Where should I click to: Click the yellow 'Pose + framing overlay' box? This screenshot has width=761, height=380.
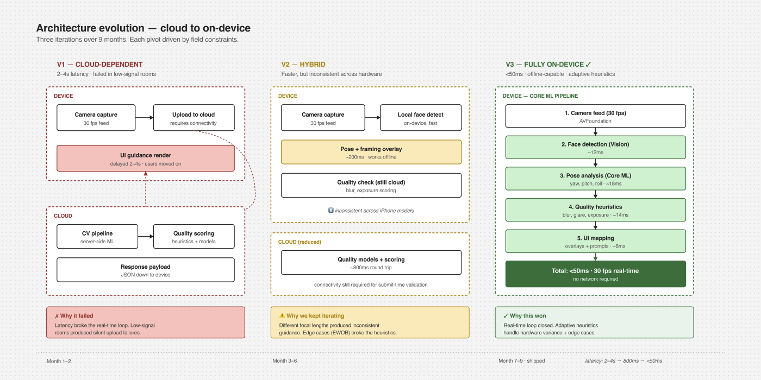(x=371, y=152)
